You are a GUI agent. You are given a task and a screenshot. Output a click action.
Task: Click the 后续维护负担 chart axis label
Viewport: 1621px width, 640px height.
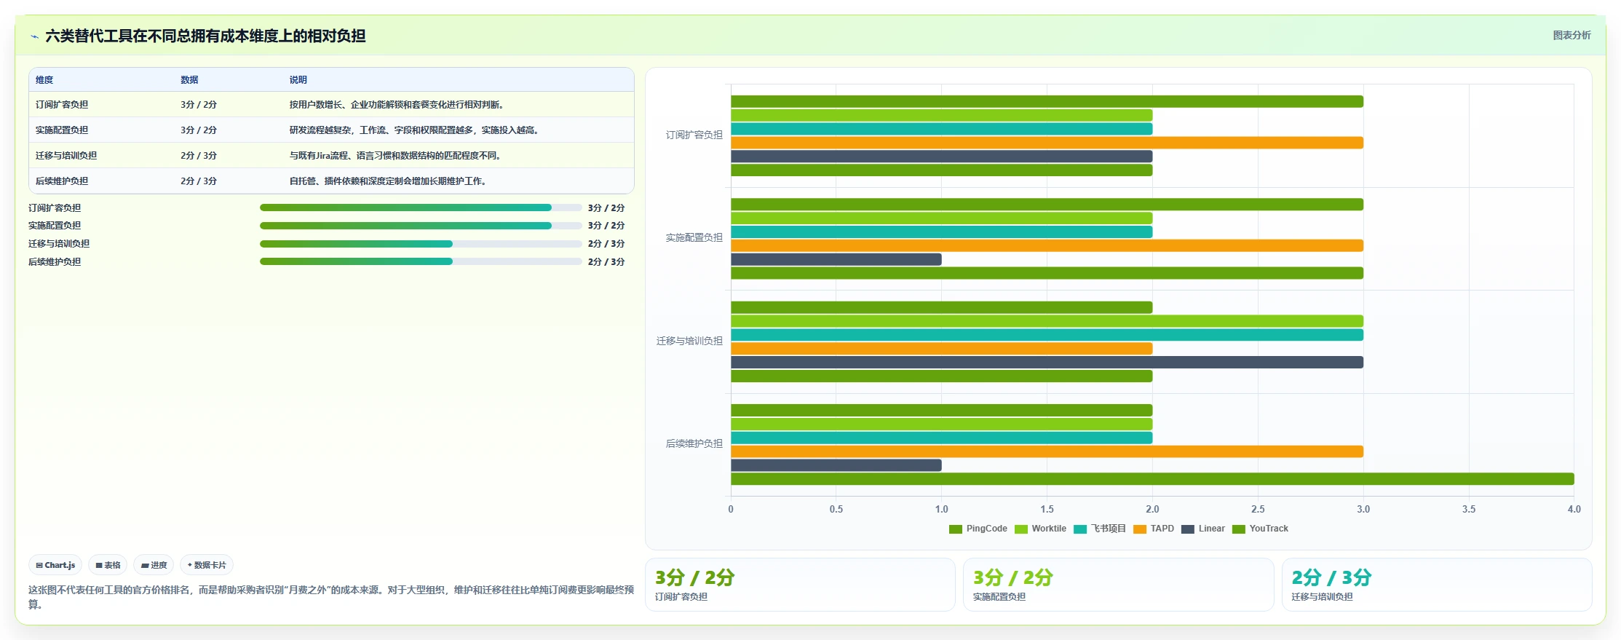694,443
